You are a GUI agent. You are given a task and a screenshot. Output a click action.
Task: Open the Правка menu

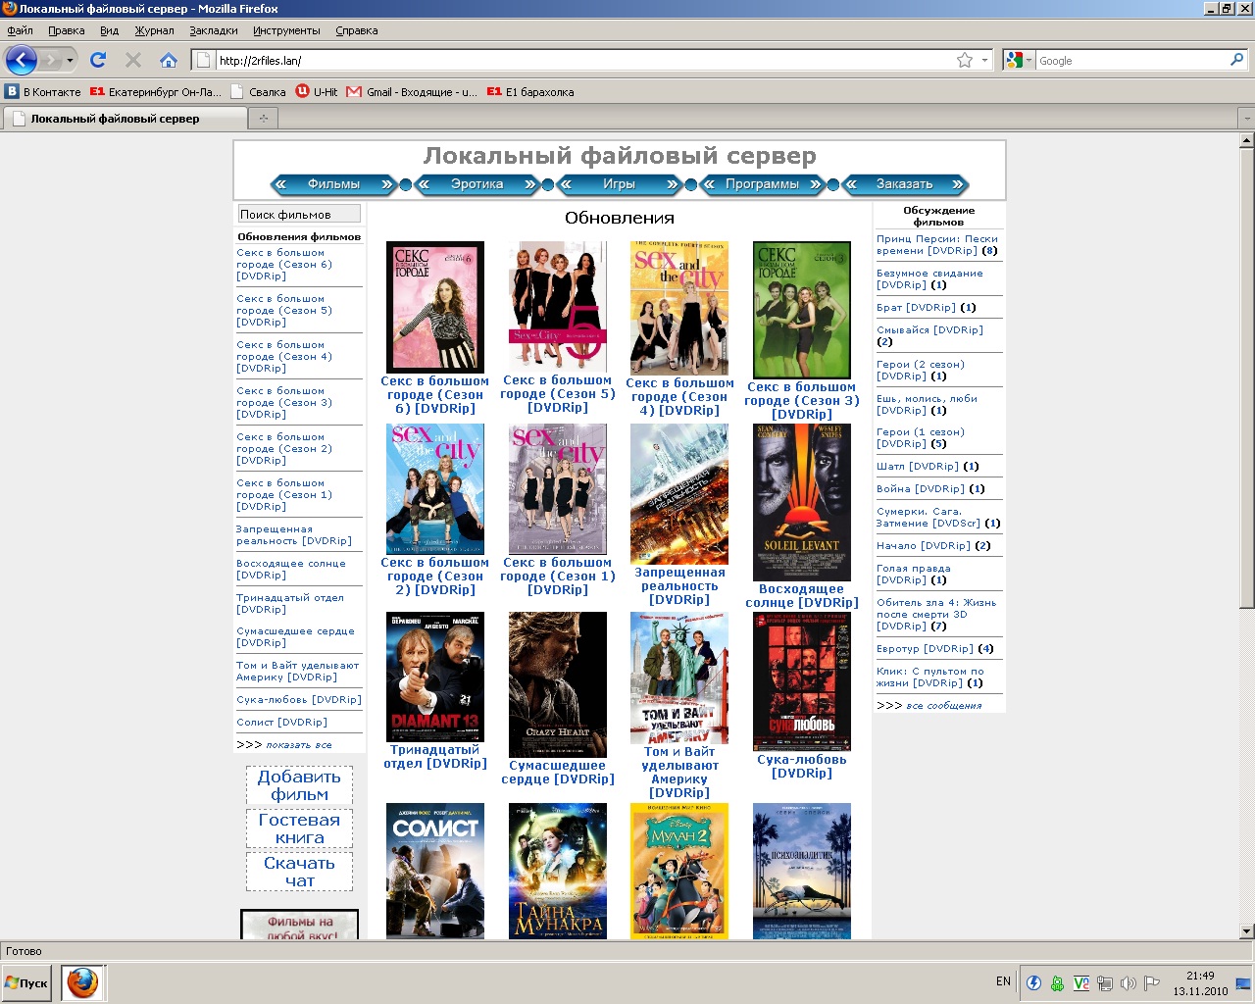[67, 30]
